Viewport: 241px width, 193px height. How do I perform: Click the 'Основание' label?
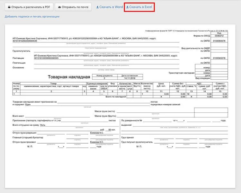pos(18,67)
